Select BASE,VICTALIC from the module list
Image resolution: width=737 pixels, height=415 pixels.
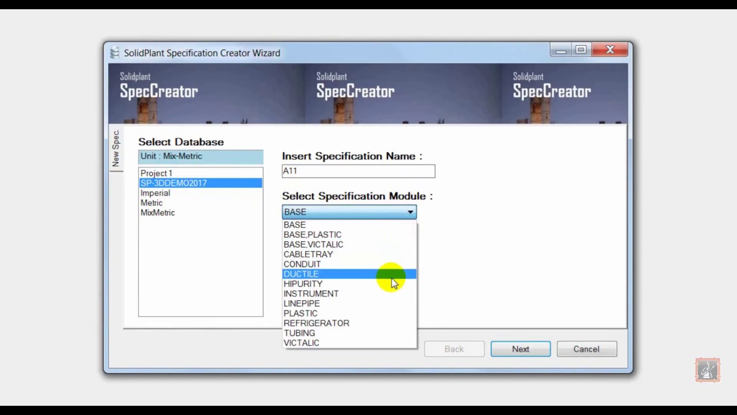349,244
